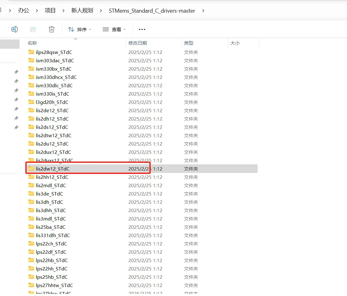Screen dimensions: 347x296
Task: Select the ism330dhcx_STdC folder row
Action: tap(142, 77)
